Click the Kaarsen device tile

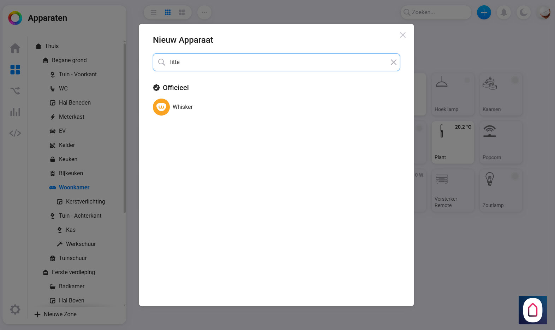pyautogui.click(x=501, y=94)
